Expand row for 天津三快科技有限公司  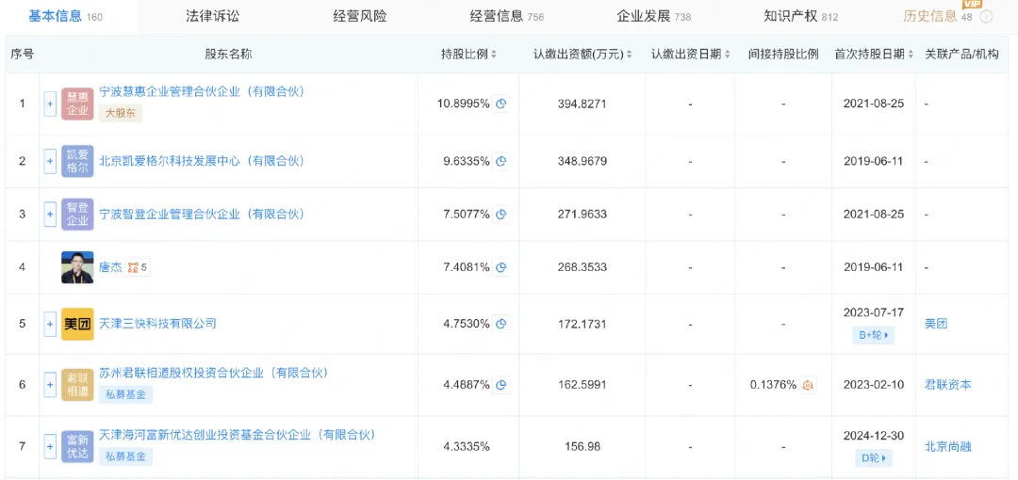point(50,325)
